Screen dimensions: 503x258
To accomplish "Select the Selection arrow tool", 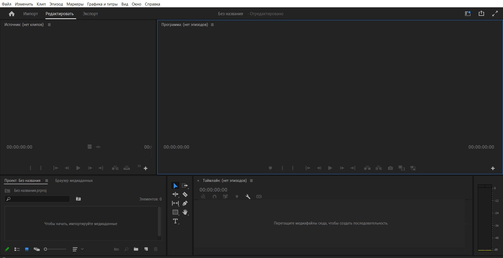I will coord(175,186).
